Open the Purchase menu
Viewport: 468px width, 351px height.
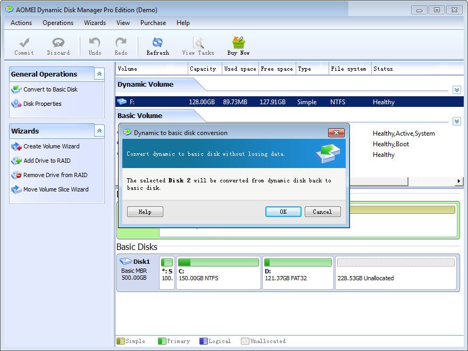click(153, 23)
